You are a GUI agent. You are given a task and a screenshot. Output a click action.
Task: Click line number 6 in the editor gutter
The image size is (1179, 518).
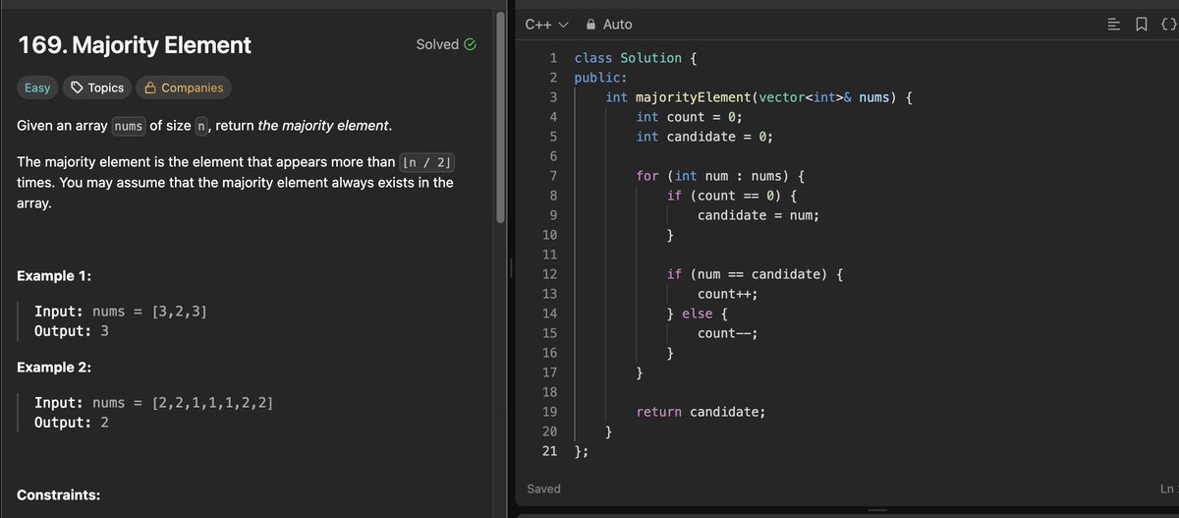point(553,156)
